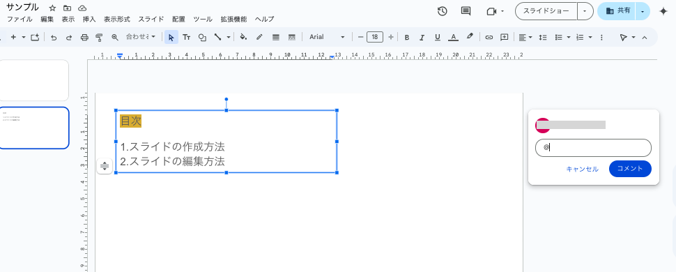
Task: Open the ファイル menu
Action: (20, 19)
